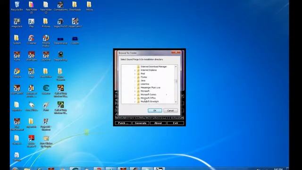Viewport: 302px width, 170px height.
Task: Click the folder list scroll-up arrow
Action: tap(176, 67)
